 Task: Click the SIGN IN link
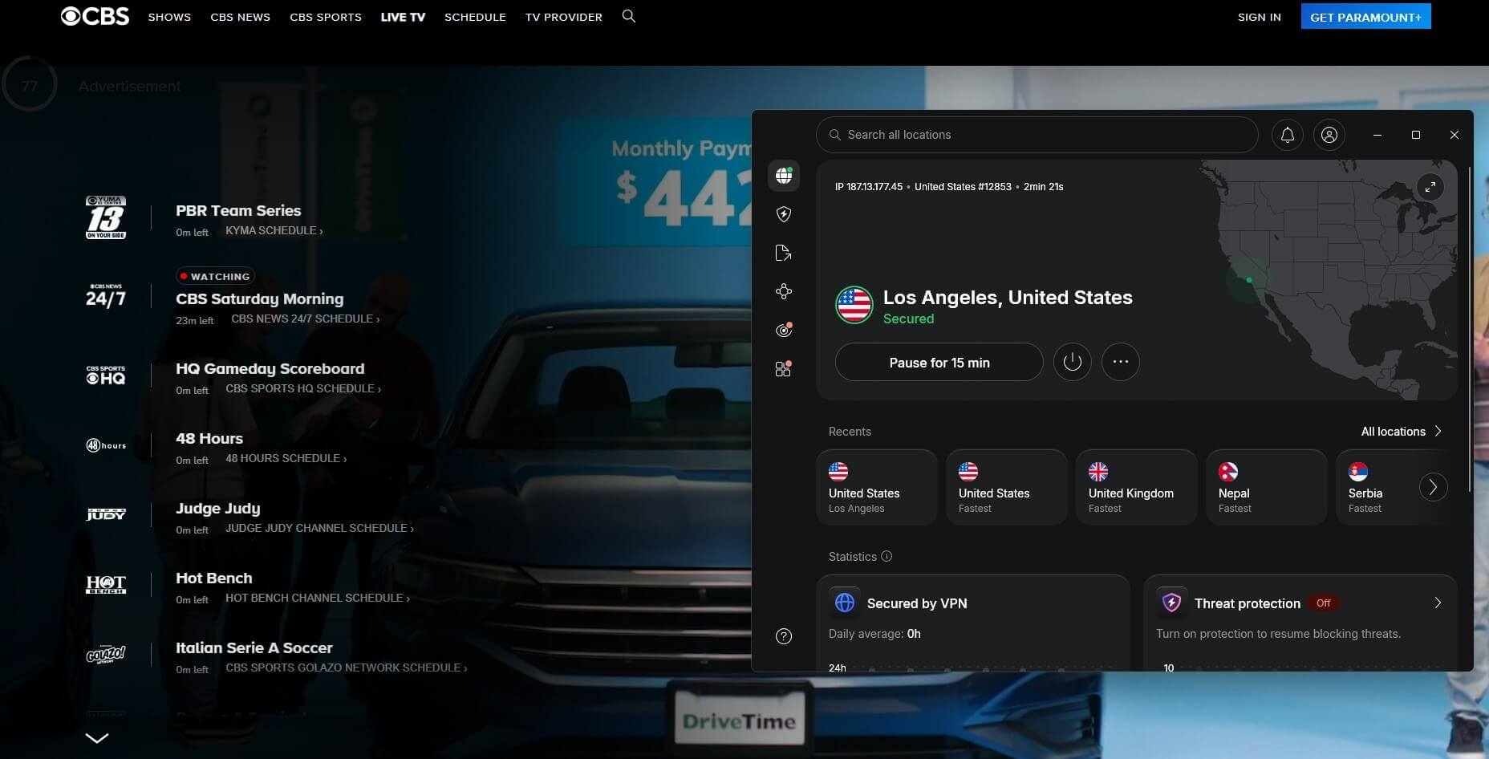tap(1260, 17)
